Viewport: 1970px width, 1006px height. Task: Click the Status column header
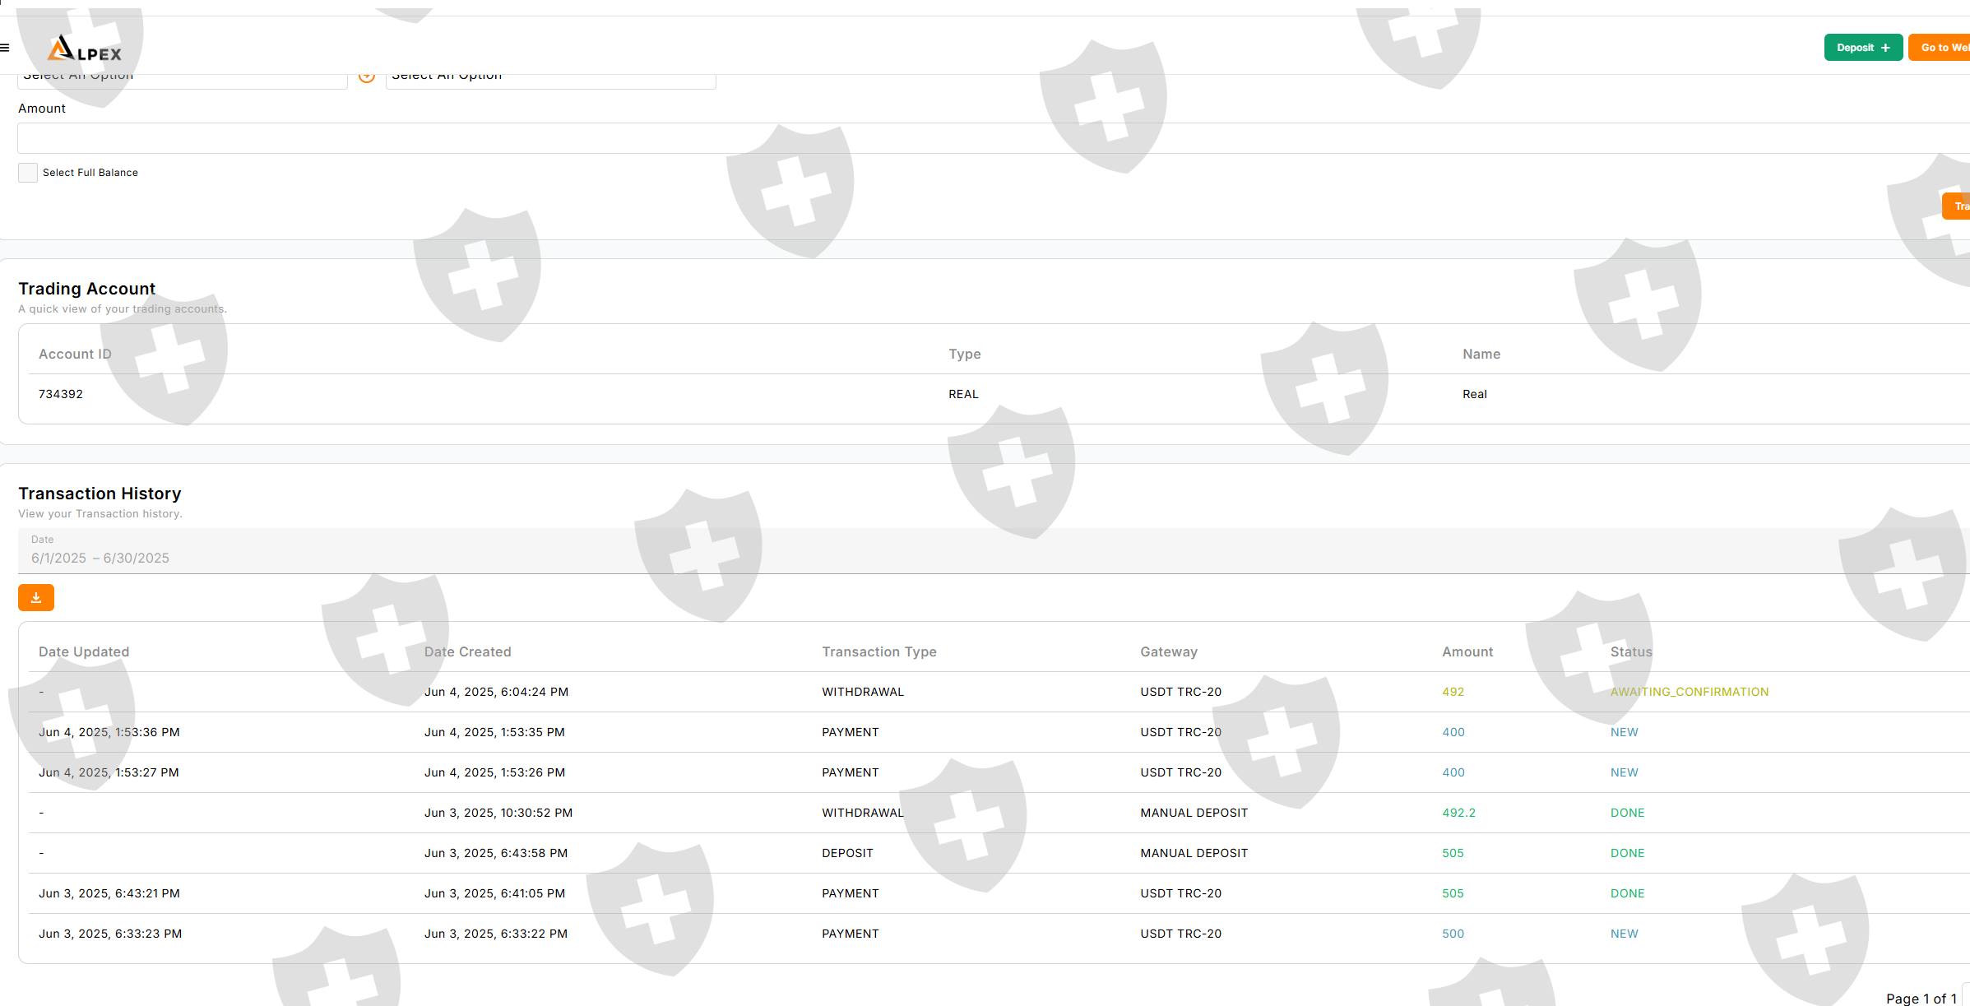click(x=1630, y=651)
